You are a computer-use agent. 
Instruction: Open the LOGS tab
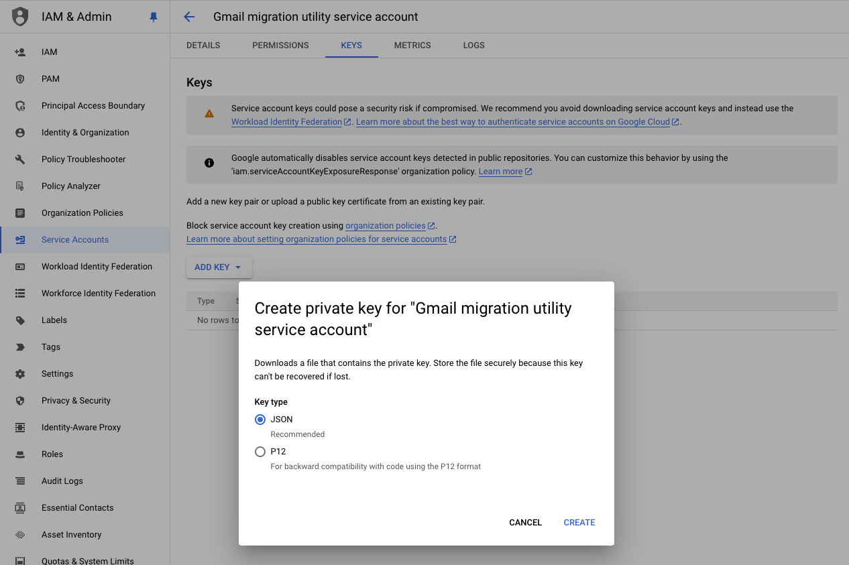tap(473, 46)
